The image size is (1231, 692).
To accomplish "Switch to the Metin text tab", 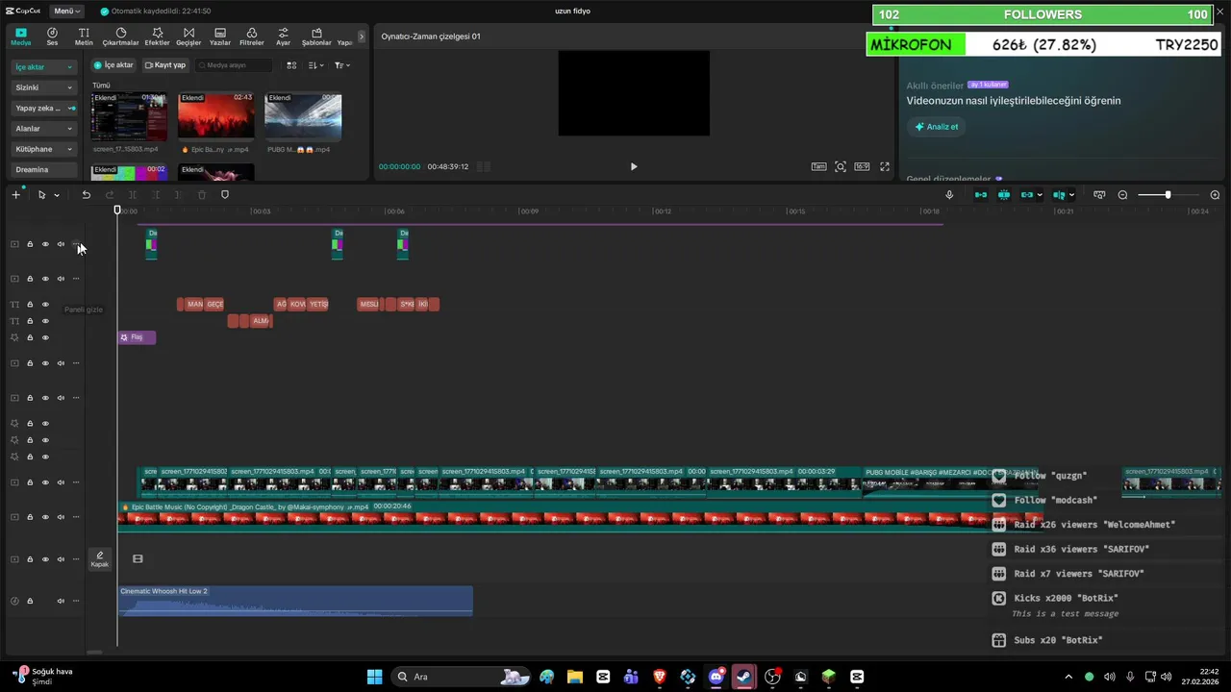I will pyautogui.click(x=84, y=37).
